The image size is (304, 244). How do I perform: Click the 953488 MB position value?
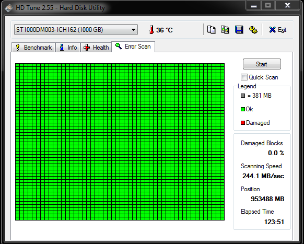pos(267,199)
